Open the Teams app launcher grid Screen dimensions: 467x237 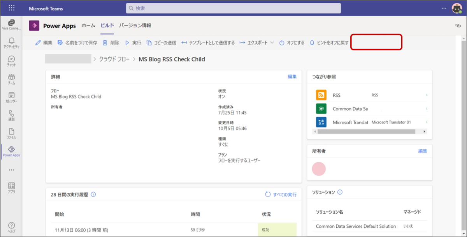tap(11, 8)
